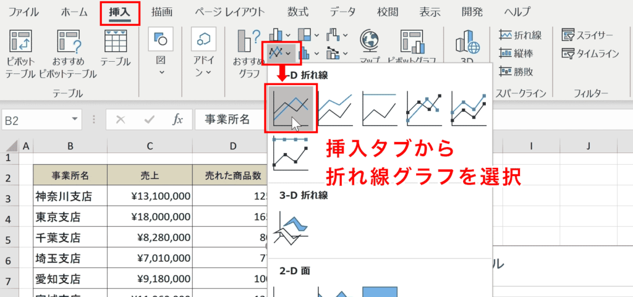Click cell 千葉支店
The width and height of the screenshot is (633, 297).
click(x=70, y=238)
